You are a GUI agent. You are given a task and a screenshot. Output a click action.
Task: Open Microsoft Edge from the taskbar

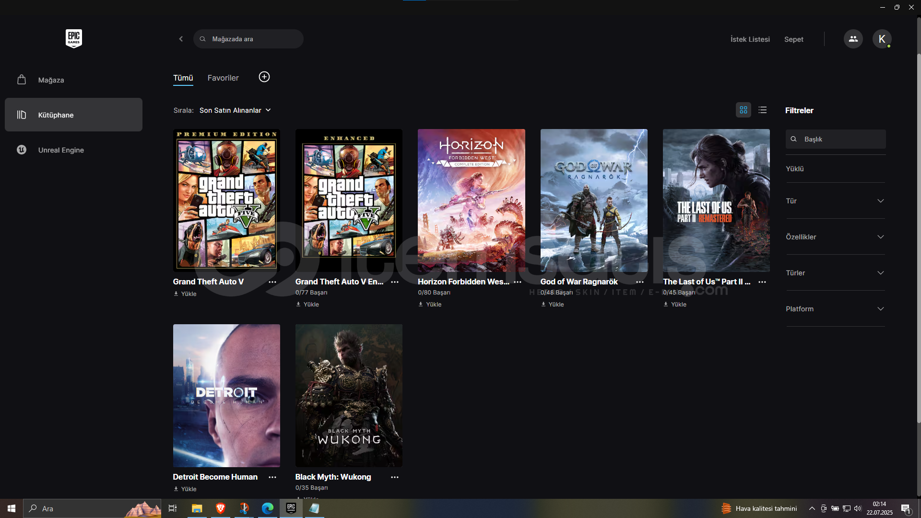point(268,508)
